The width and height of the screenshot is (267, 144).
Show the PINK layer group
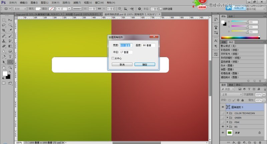coord(223,122)
